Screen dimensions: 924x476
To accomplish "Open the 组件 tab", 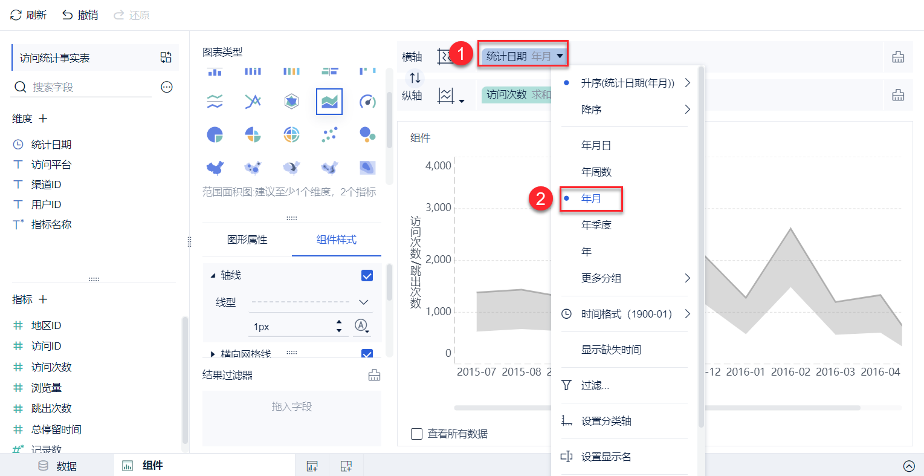I will click(x=143, y=466).
